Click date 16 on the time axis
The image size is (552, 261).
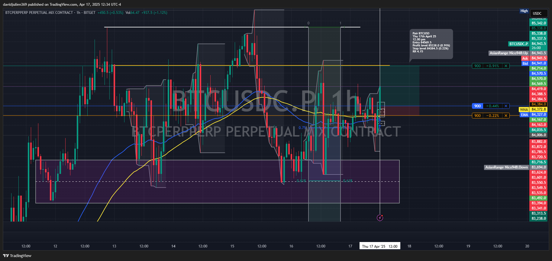(x=291, y=246)
